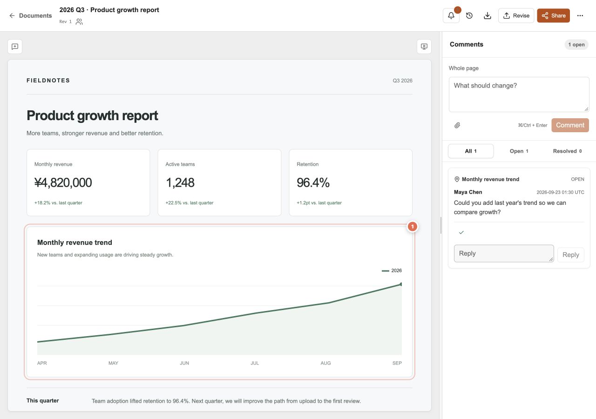Click the Share button
Screen dimensions: 596x419
click(553, 15)
